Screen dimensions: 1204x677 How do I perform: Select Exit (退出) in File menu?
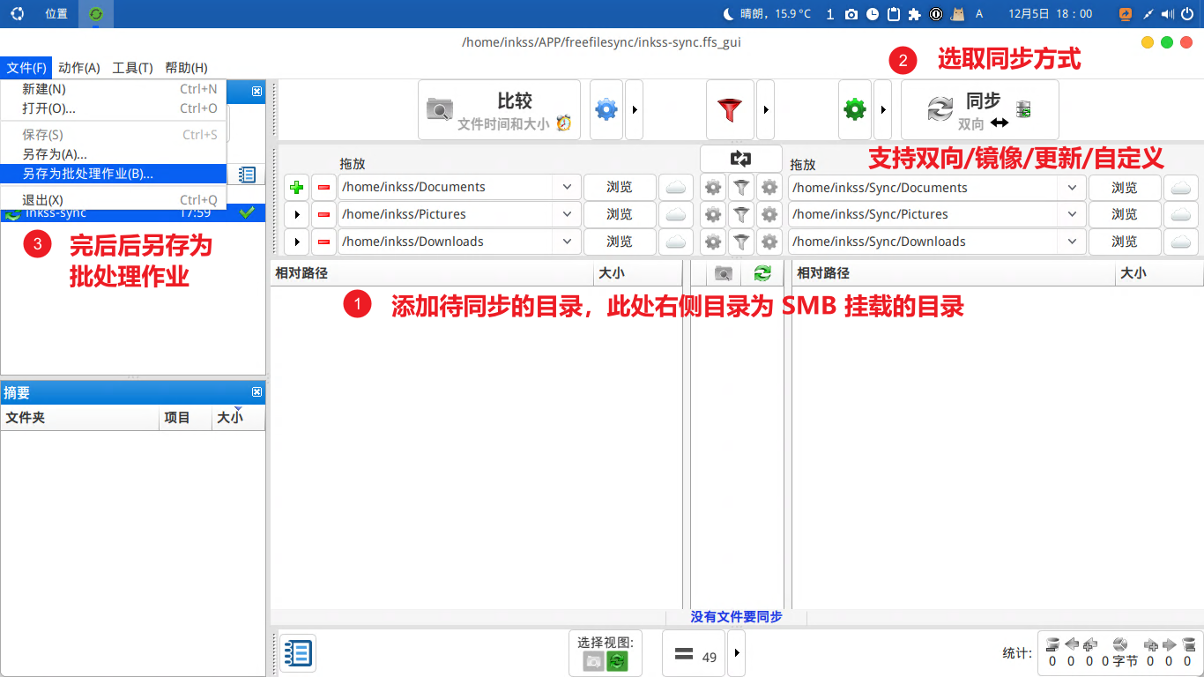[114, 200]
